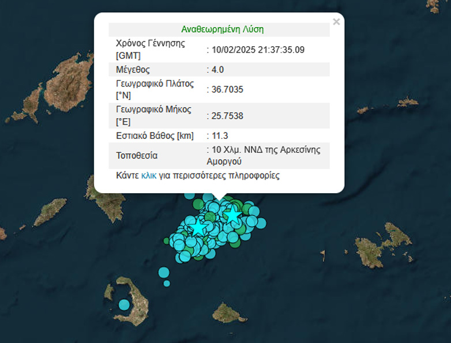Click the magnitude value 4.0
The width and height of the screenshot is (451, 343).
[x=217, y=70]
